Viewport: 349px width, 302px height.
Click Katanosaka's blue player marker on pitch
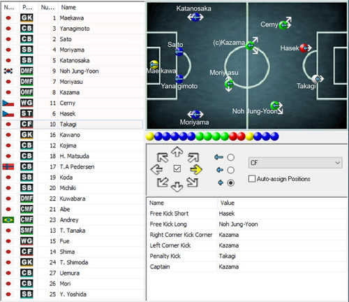click(x=195, y=17)
